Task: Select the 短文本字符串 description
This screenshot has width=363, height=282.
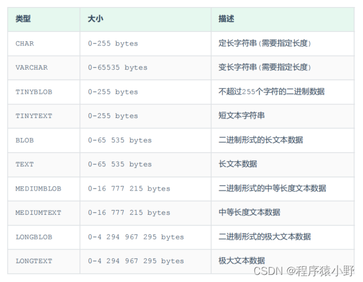Action: coord(242,116)
